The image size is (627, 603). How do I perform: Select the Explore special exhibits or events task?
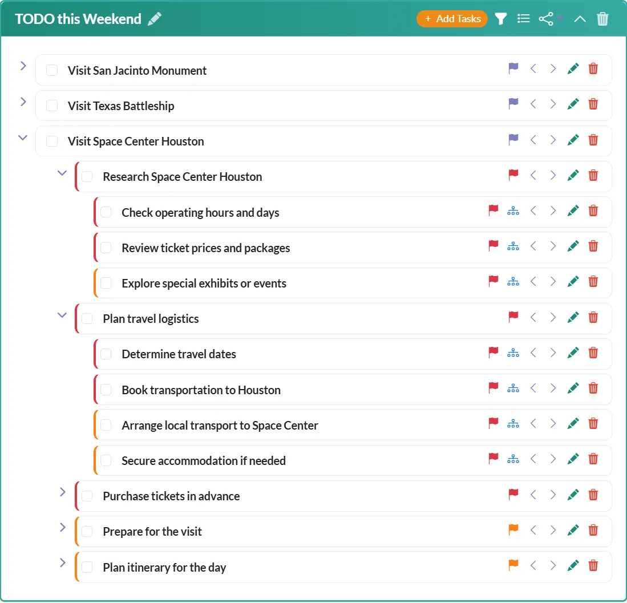pyautogui.click(x=204, y=284)
